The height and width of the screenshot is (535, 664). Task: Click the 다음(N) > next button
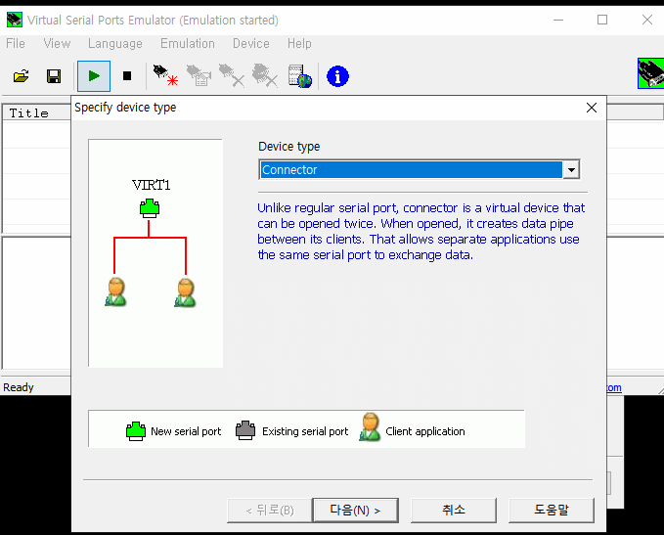355,510
